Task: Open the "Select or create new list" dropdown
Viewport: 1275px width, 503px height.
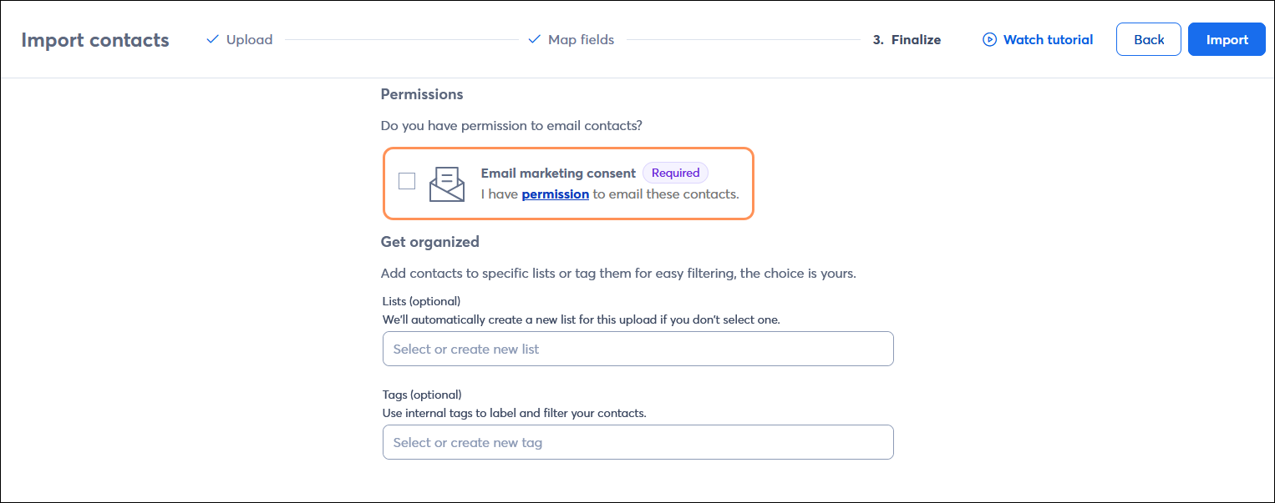Action: (x=637, y=349)
